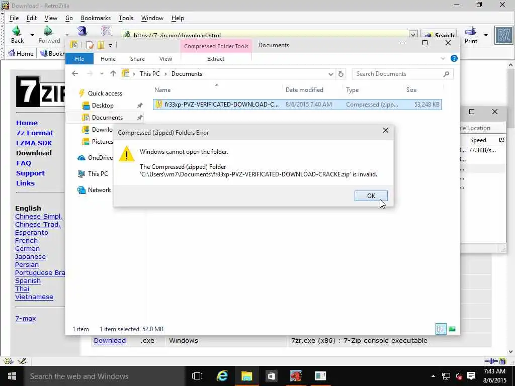The width and height of the screenshot is (515, 386).
Task: Click Explorer back arrow
Action: 75,73
